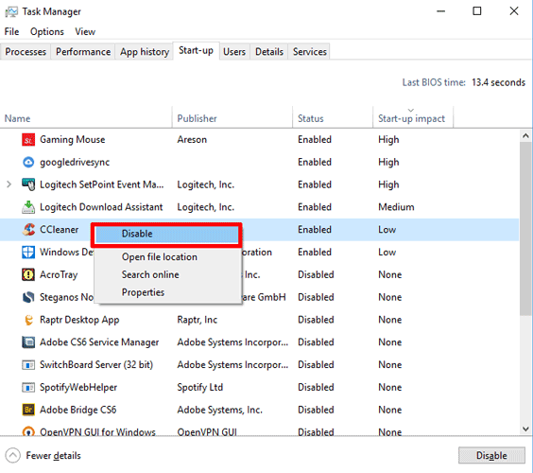Click the CCleaner icon
This screenshot has height=473, width=533.
click(28, 229)
